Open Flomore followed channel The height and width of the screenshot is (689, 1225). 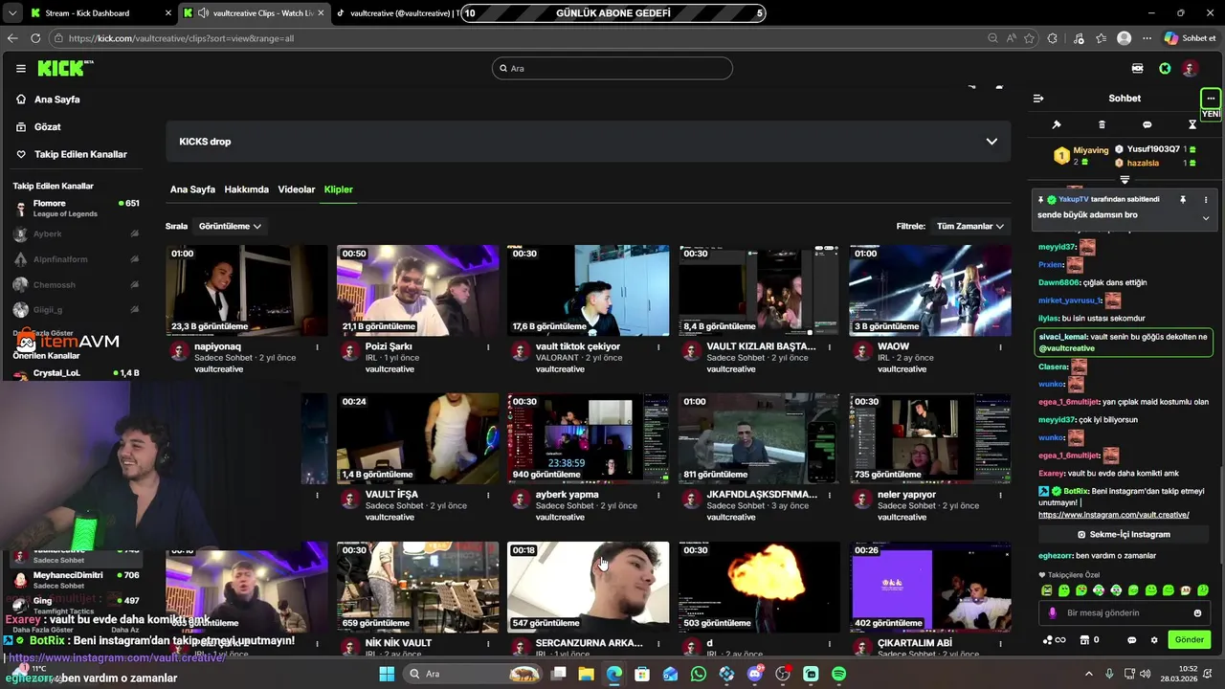tap(77, 208)
